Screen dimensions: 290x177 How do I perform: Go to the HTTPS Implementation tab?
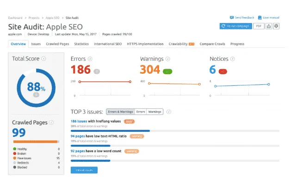[145, 44]
